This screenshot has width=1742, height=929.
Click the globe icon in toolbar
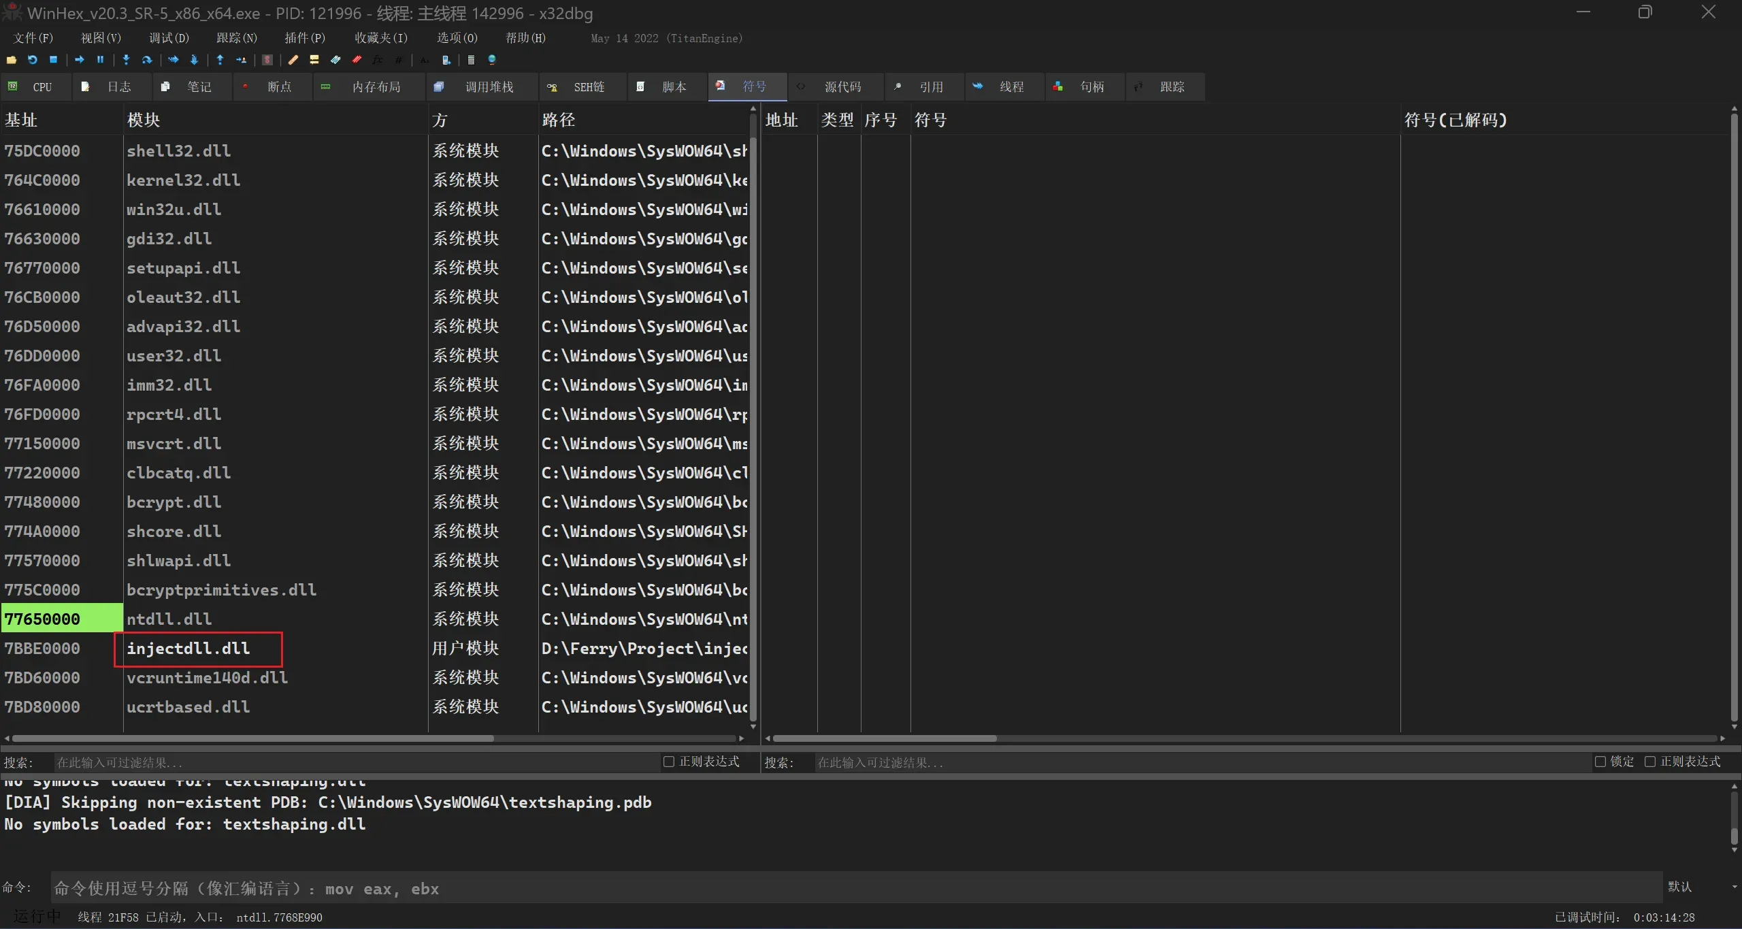click(x=492, y=60)
